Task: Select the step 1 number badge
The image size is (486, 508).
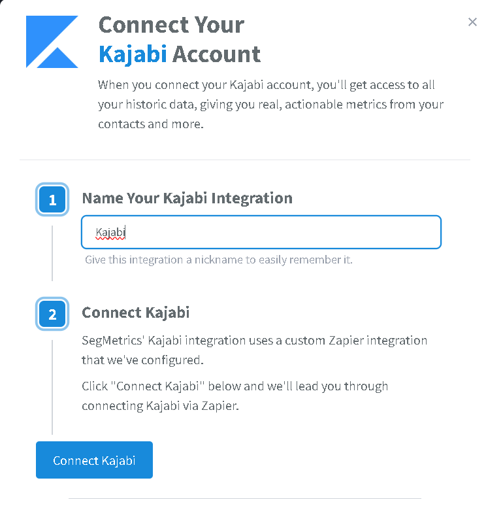Action: pyautogui.click(x=52, y=199)
